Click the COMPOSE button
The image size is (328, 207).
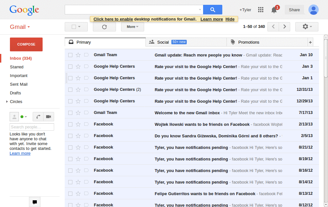[x=26, y=44]
